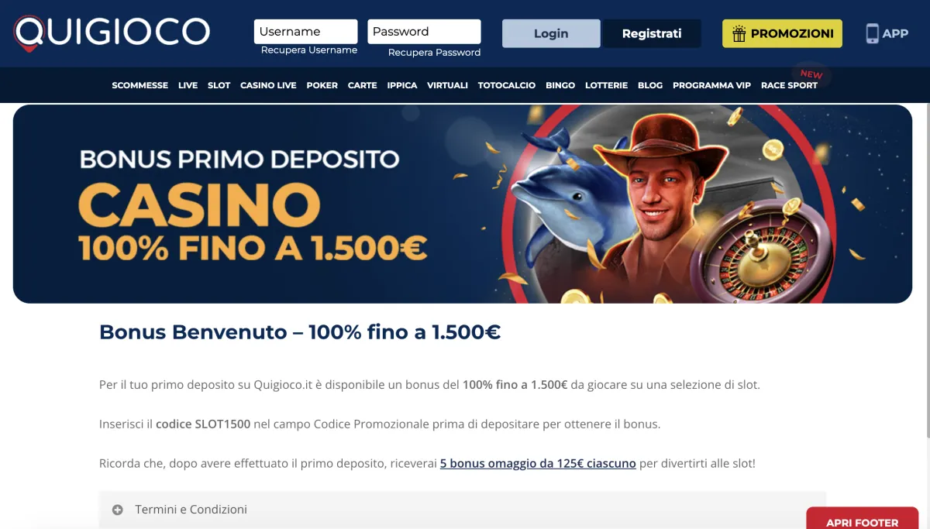Screen dimensions: 930x529
Task: Click the Username input field
Action: [305, 32]
